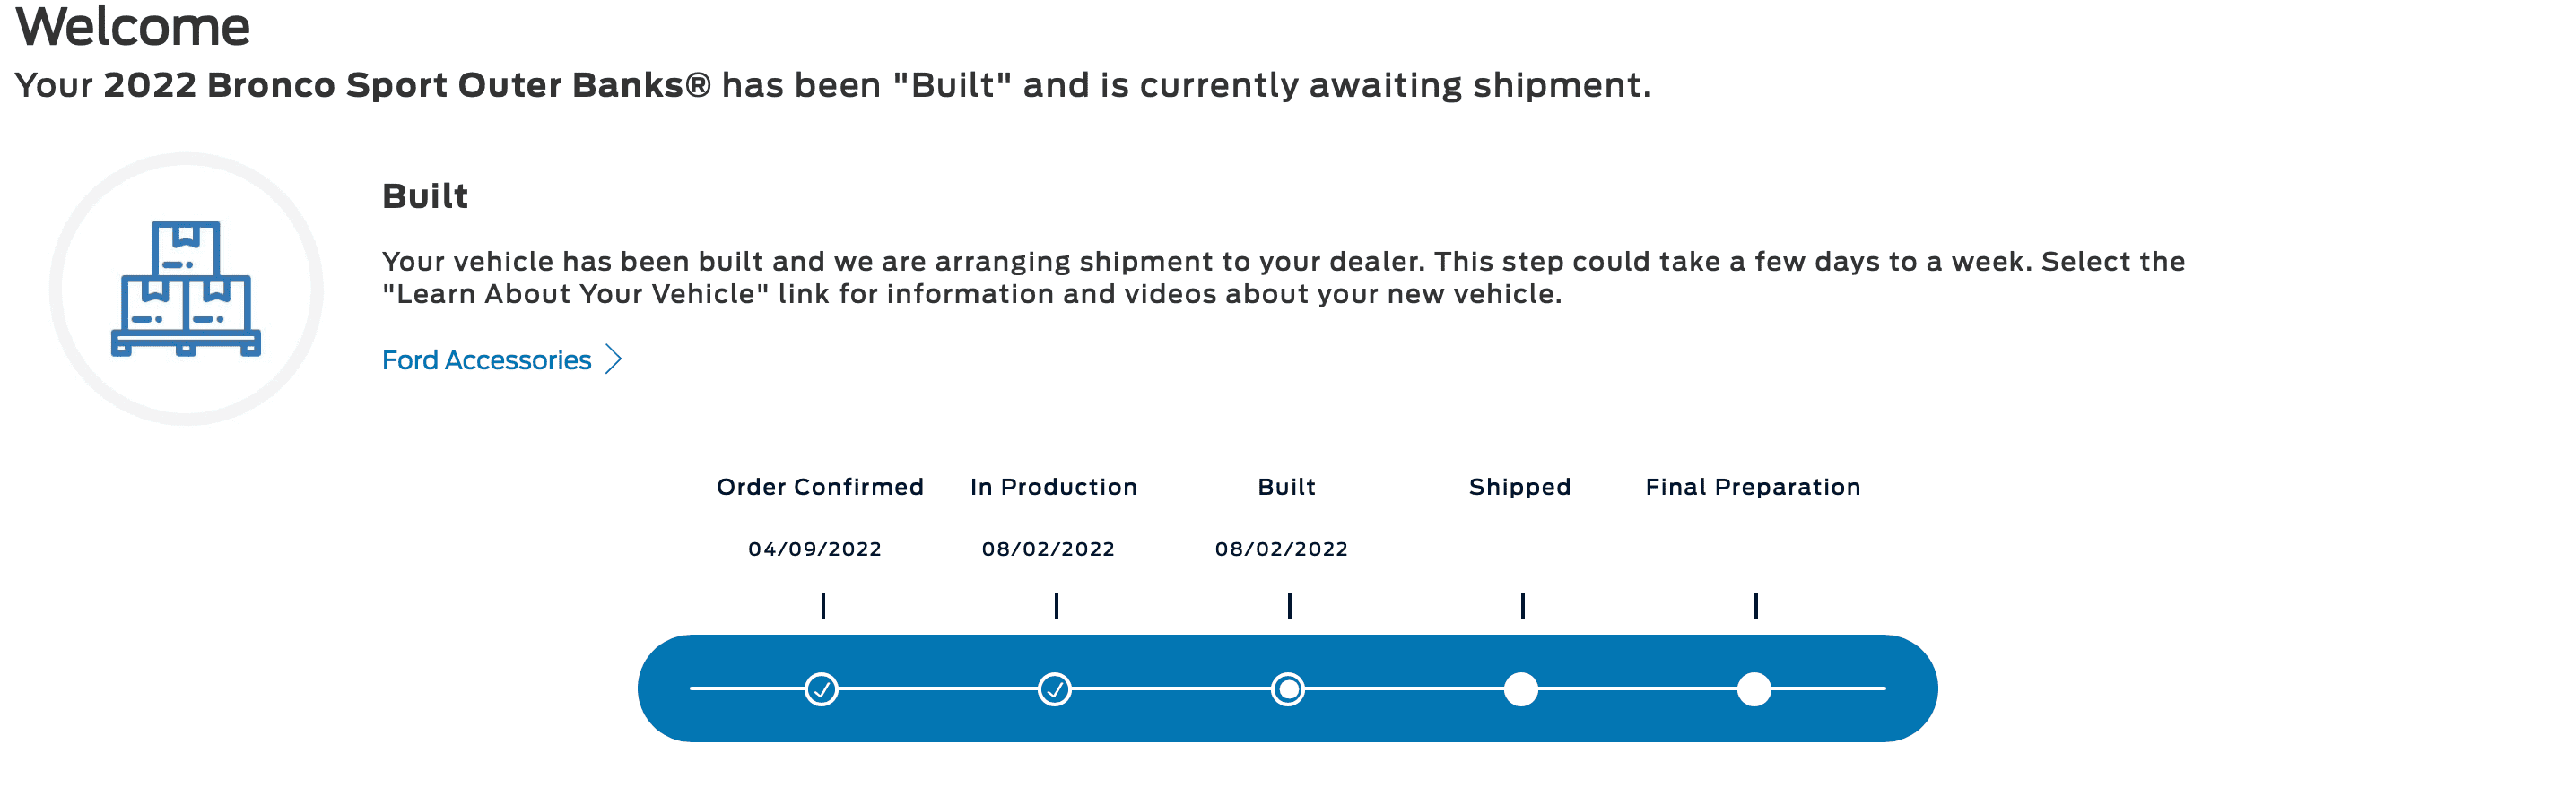Click the Final Preparation step dot

tap(1754, 689)
